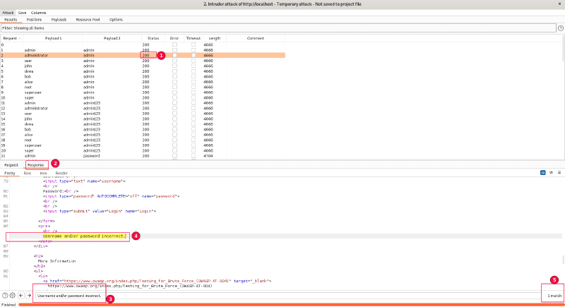Open search help question mark icon
Viewport: 565px width, 307px height.
(4, 295)
